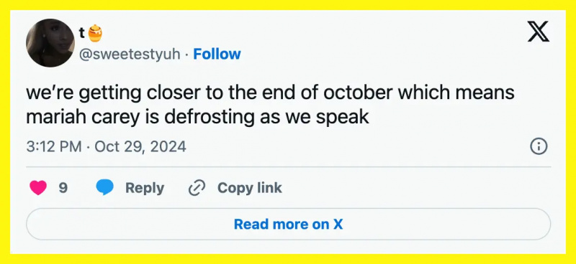This screenshot has width=576, height=264.
Task: Open the X logo in the tweet corner
Action: pyautogui.click(x=539, y=32)
